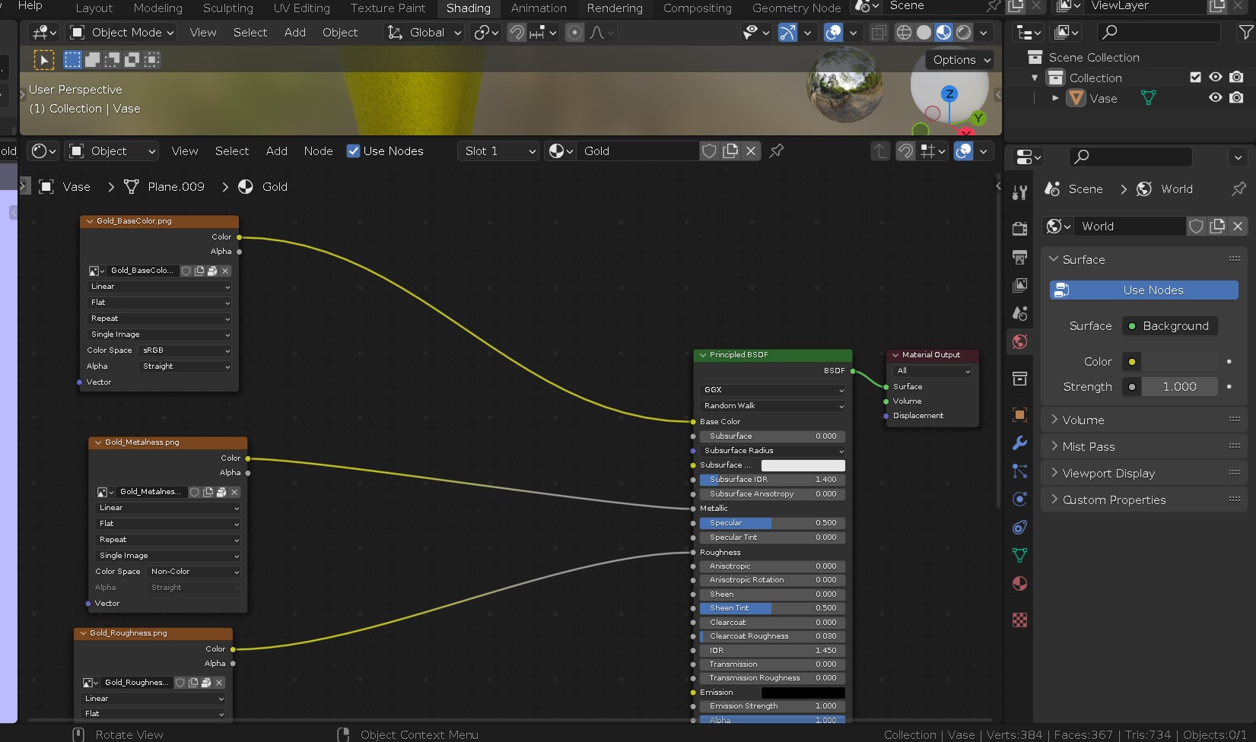This screenshot has width=1256, height=742.
Task: Click the Background surface shader button
Action: tap(1170, 326)
